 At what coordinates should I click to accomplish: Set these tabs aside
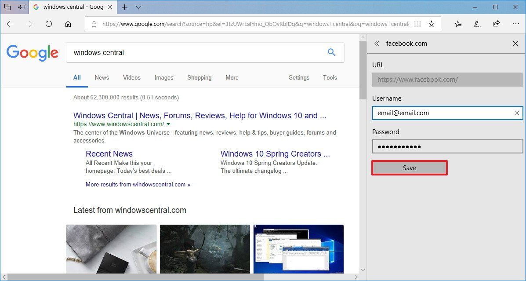click(7, 7)
